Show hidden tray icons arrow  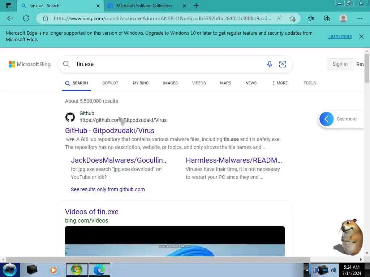[307, 270]
